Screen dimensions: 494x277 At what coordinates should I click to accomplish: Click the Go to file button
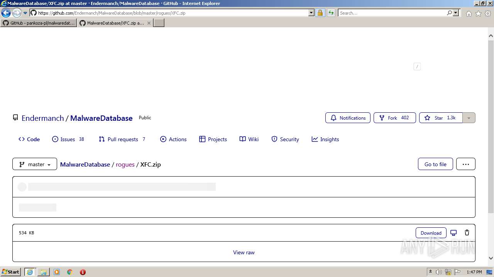coord(435,164)
